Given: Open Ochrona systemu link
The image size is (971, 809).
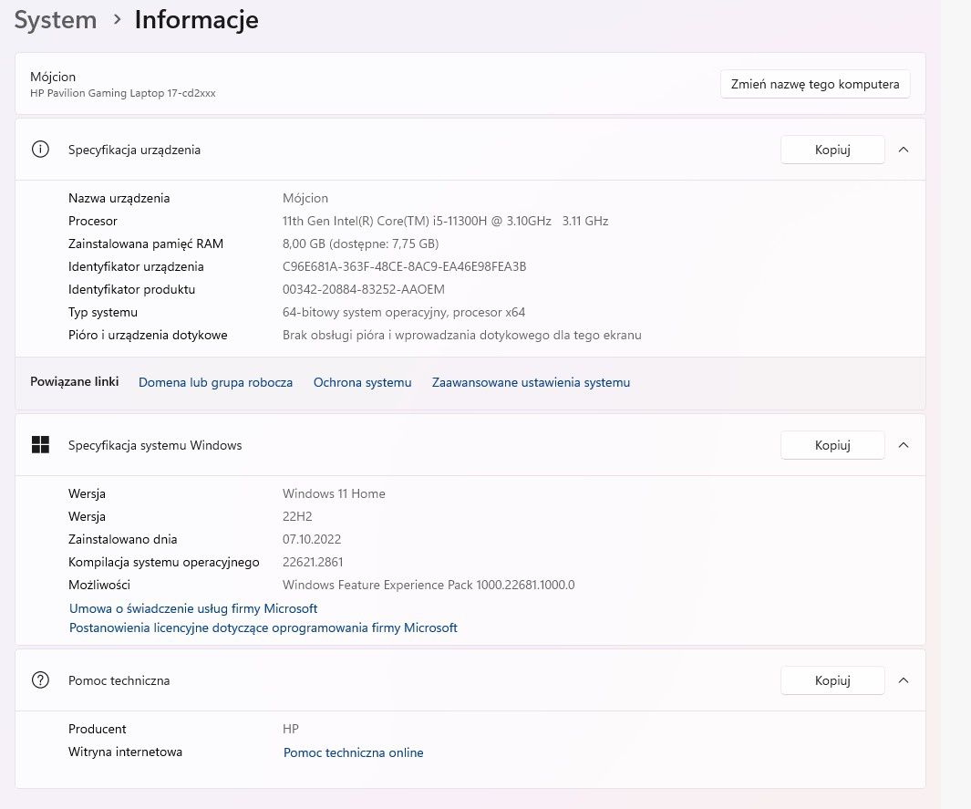Looking at the screenshot, I should (362, 382).
